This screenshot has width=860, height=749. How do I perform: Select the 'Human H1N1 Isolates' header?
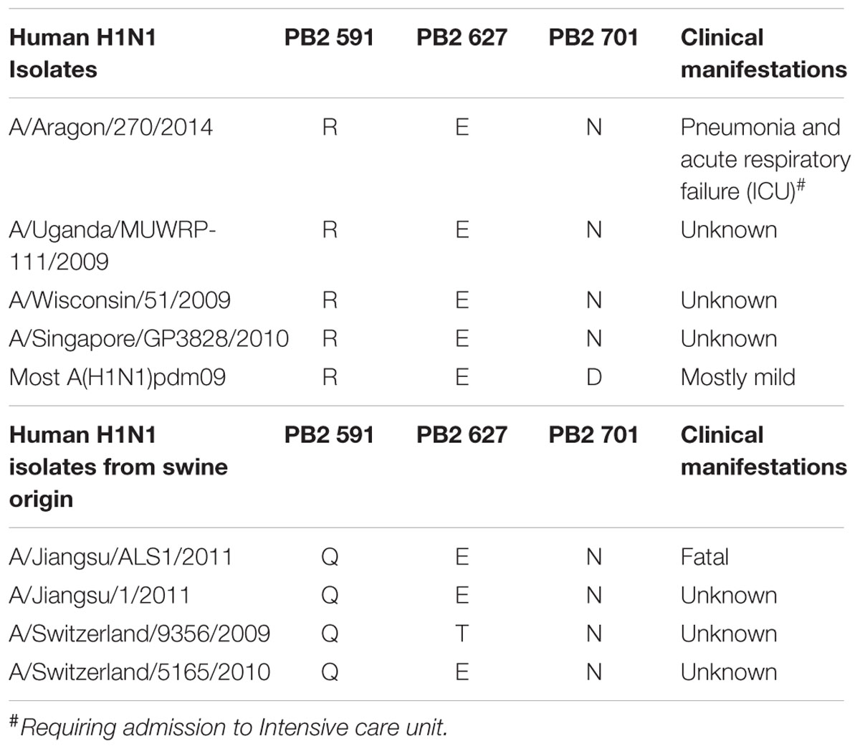[82, 53]
